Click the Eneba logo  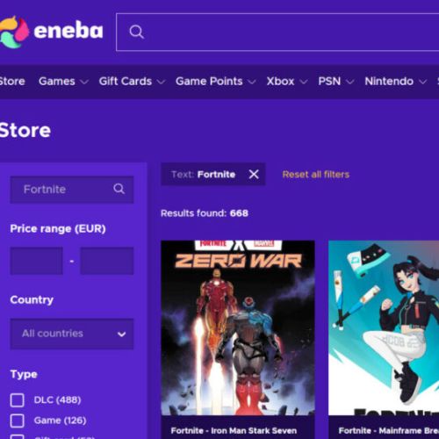(x=51, y=32)
